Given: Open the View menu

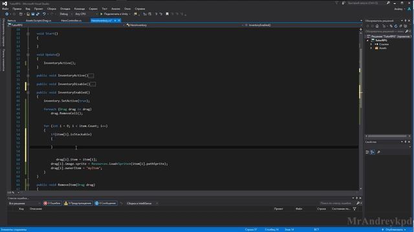Looking at the screenshot, I should (28, 8).
